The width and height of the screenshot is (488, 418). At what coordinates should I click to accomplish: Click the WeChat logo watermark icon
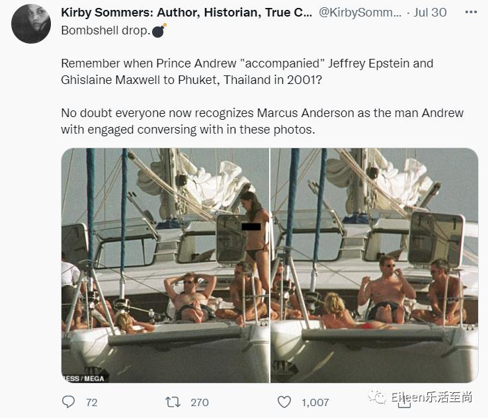coord(379,397)
